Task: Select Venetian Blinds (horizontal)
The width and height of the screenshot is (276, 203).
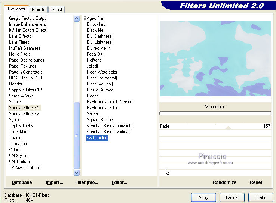Action: 111,126
